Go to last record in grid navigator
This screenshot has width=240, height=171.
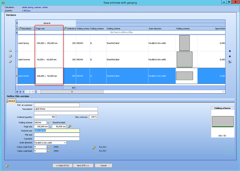coord(33,92)
